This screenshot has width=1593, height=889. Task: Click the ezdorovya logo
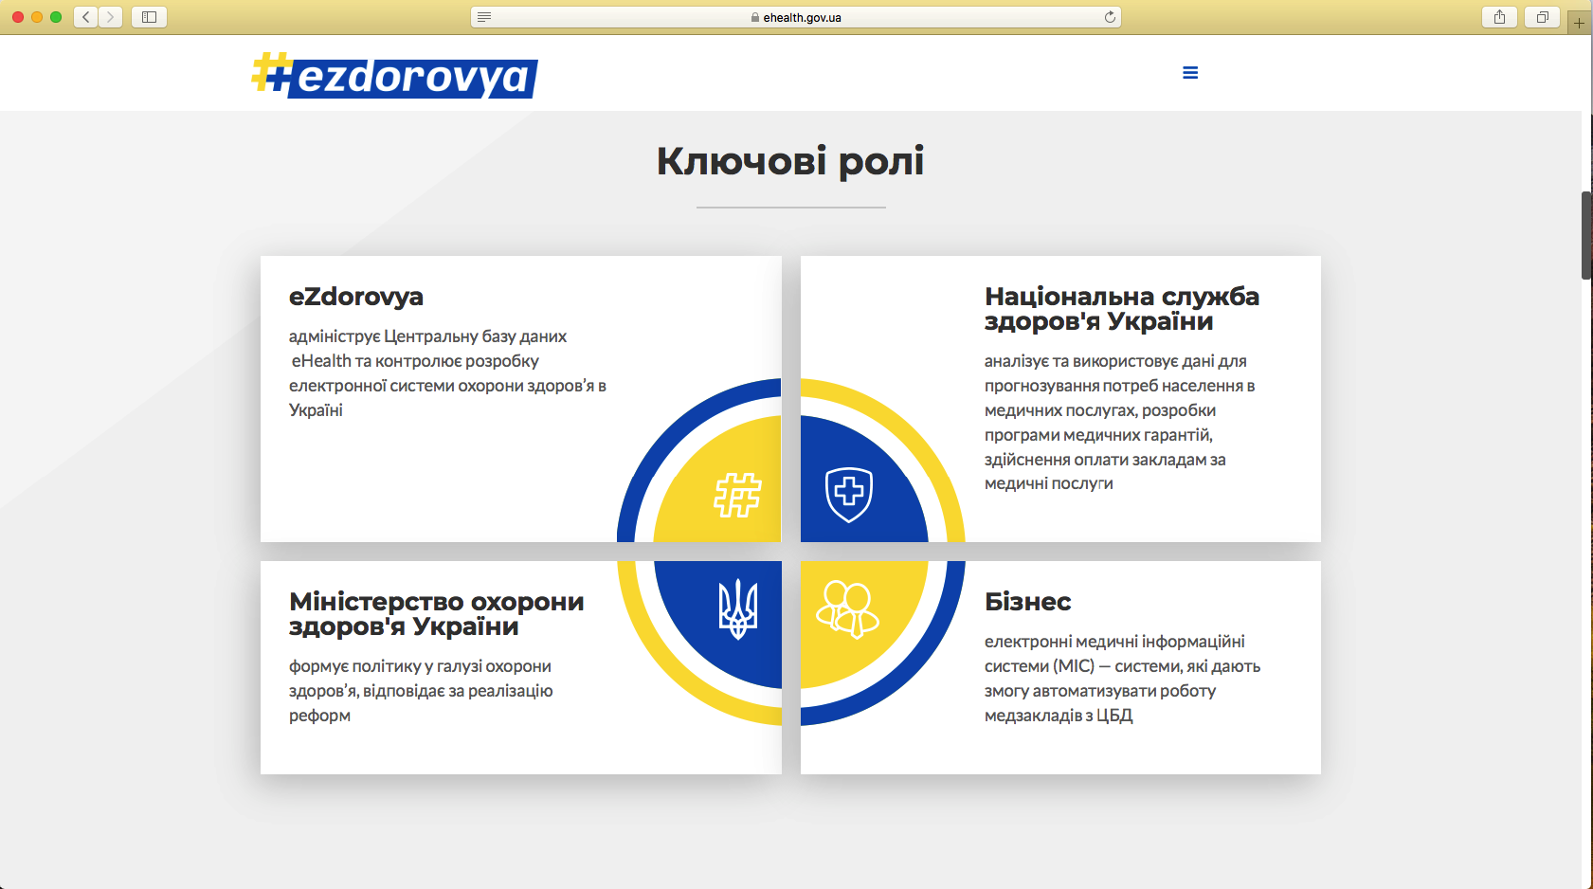(x=394, y=75)
